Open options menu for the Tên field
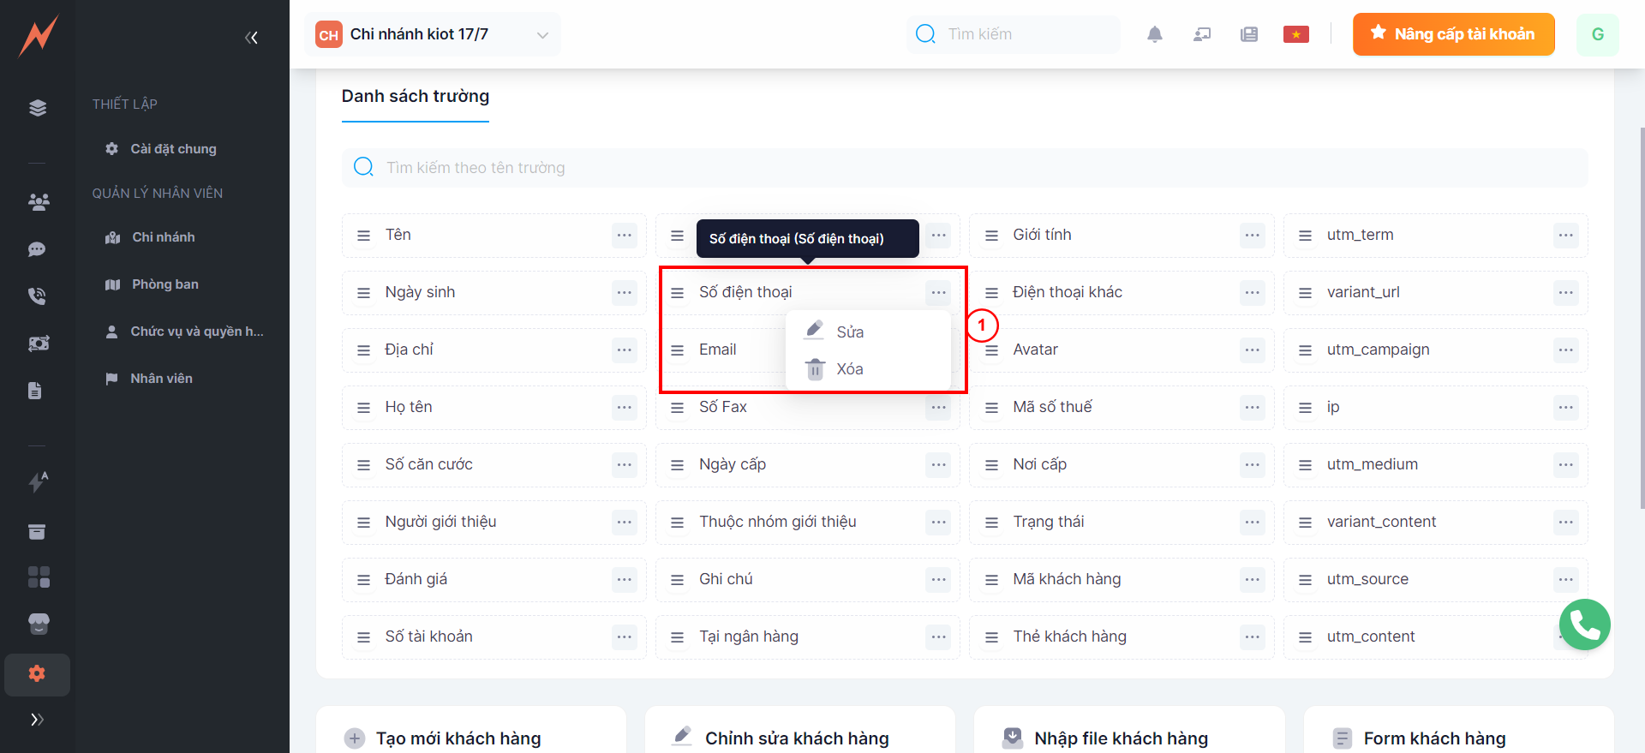 (624, 236)
